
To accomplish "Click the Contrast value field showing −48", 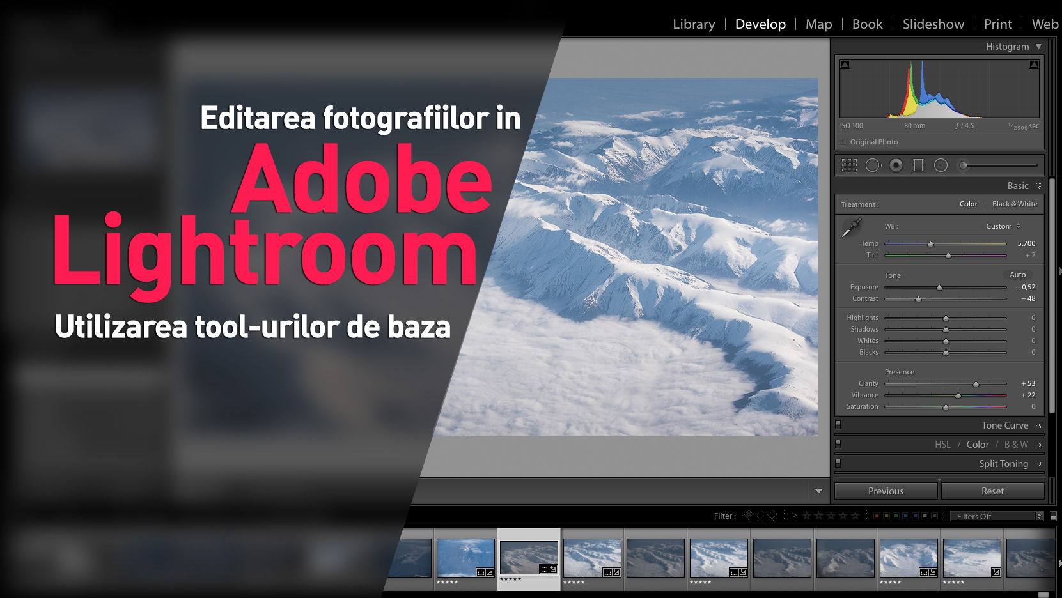I will click(1028, 298).
